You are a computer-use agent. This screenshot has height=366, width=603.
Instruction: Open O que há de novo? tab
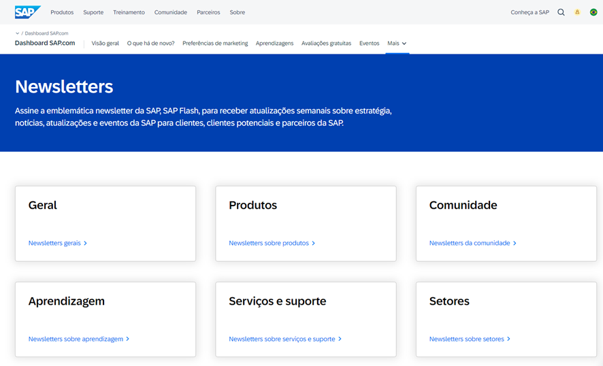tap(151, 44)
